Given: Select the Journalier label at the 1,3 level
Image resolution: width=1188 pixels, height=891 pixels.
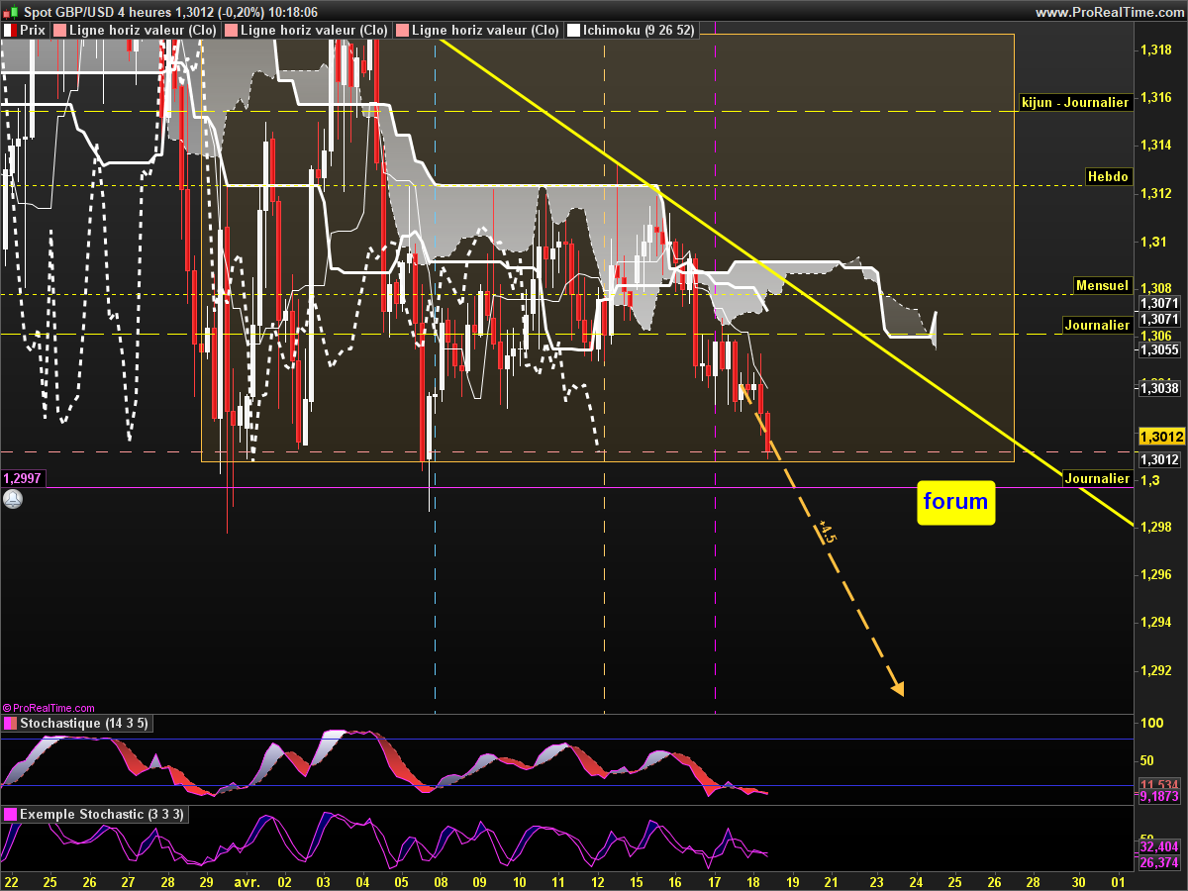Looking at the screenshot, I should pyautogui.click(x=1097, y=478).
